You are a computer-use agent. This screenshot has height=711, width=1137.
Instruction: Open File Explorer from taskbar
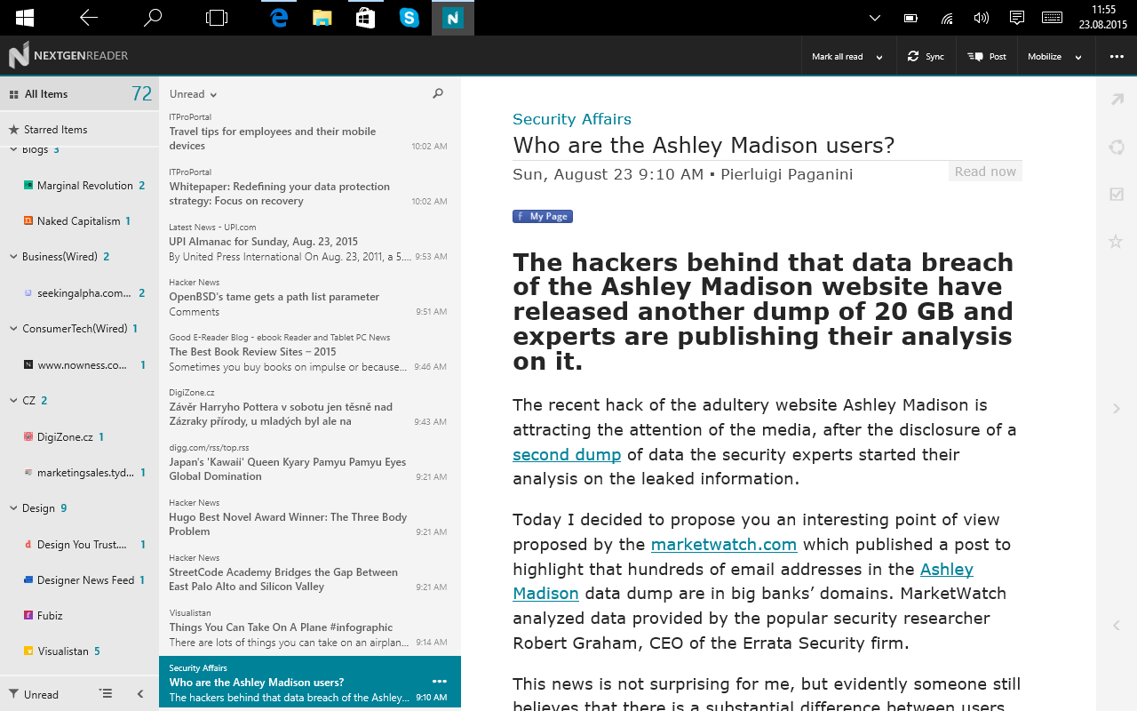pos(322,18)
